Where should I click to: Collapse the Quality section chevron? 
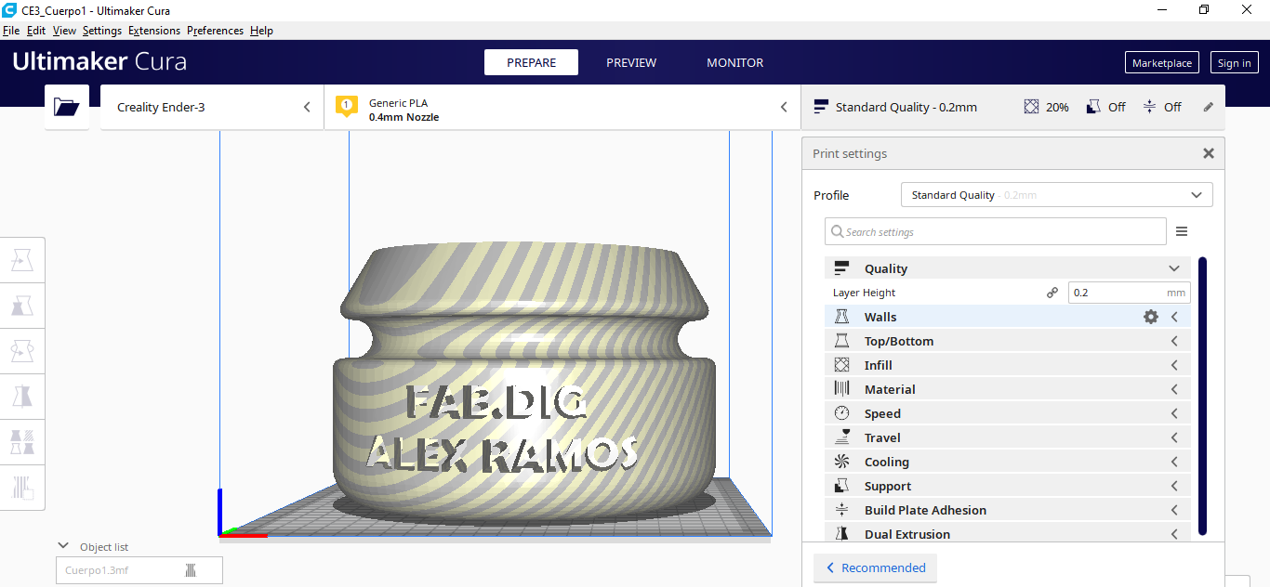[x=1174, y=268]
